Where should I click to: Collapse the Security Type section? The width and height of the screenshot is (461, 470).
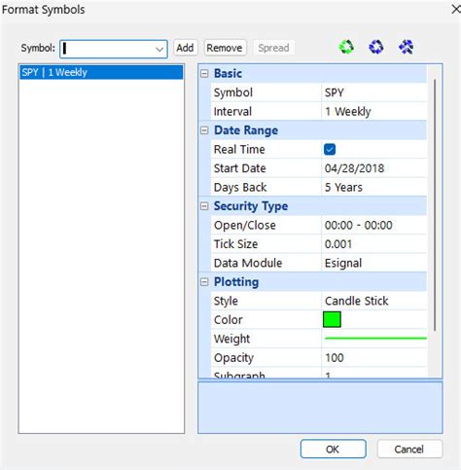tap(204, 206)
